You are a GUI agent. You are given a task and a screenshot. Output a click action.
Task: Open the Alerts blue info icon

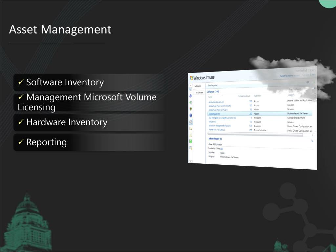tap(191, 115)
